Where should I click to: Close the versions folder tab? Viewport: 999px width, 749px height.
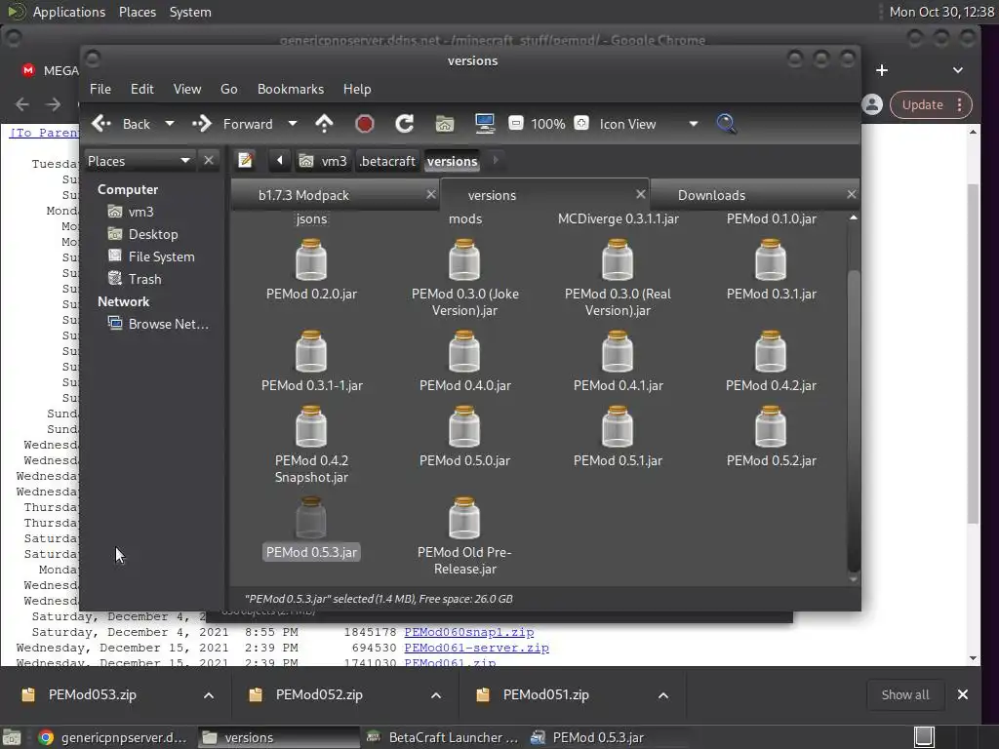(641, 194)
